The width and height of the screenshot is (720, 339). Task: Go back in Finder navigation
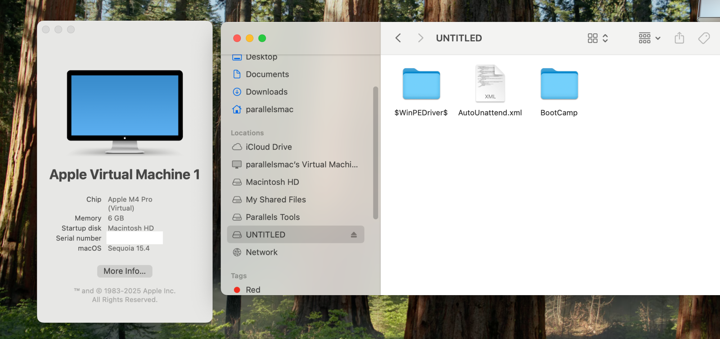pos(398,38)
